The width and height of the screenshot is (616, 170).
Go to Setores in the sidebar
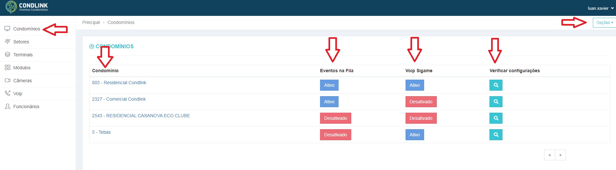coord(21,42)
